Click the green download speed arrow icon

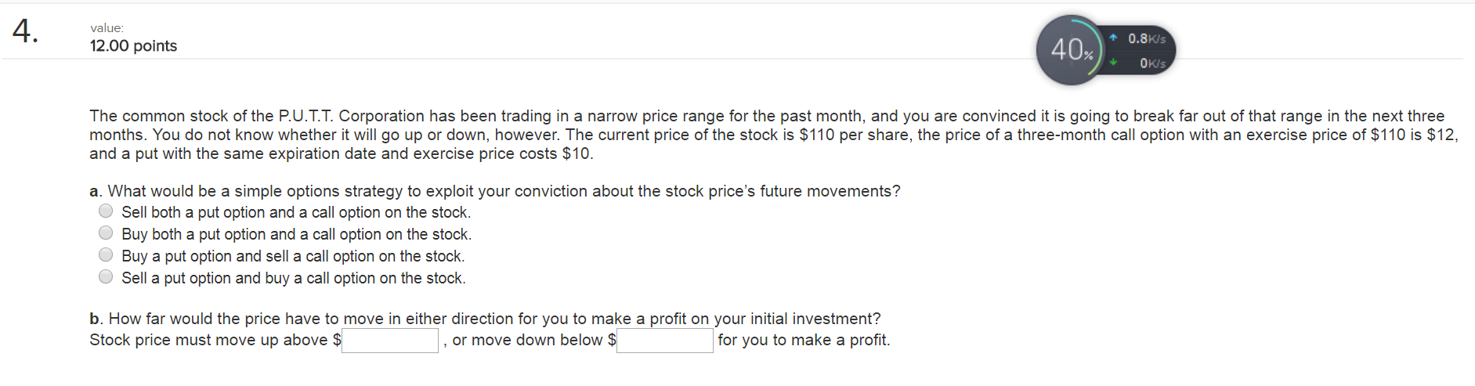coord(1113,63)
